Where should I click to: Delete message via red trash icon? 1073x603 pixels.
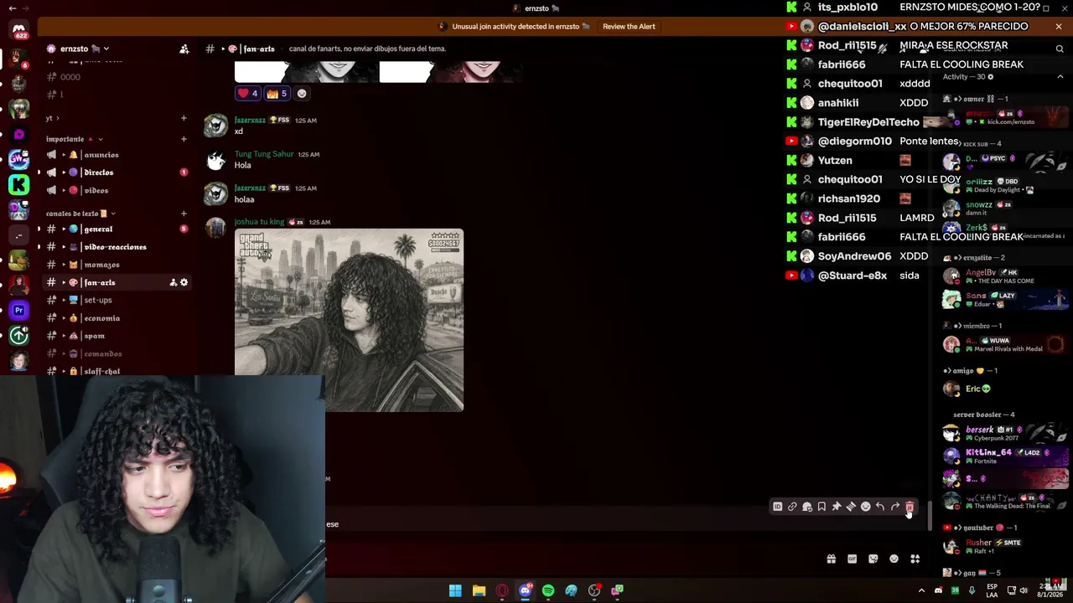pos(910,507)
